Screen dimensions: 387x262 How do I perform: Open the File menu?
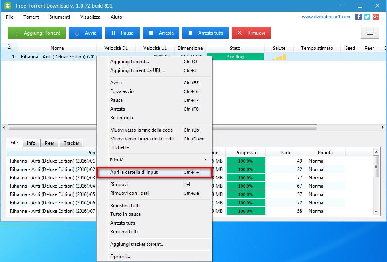(x=10, y=17)
